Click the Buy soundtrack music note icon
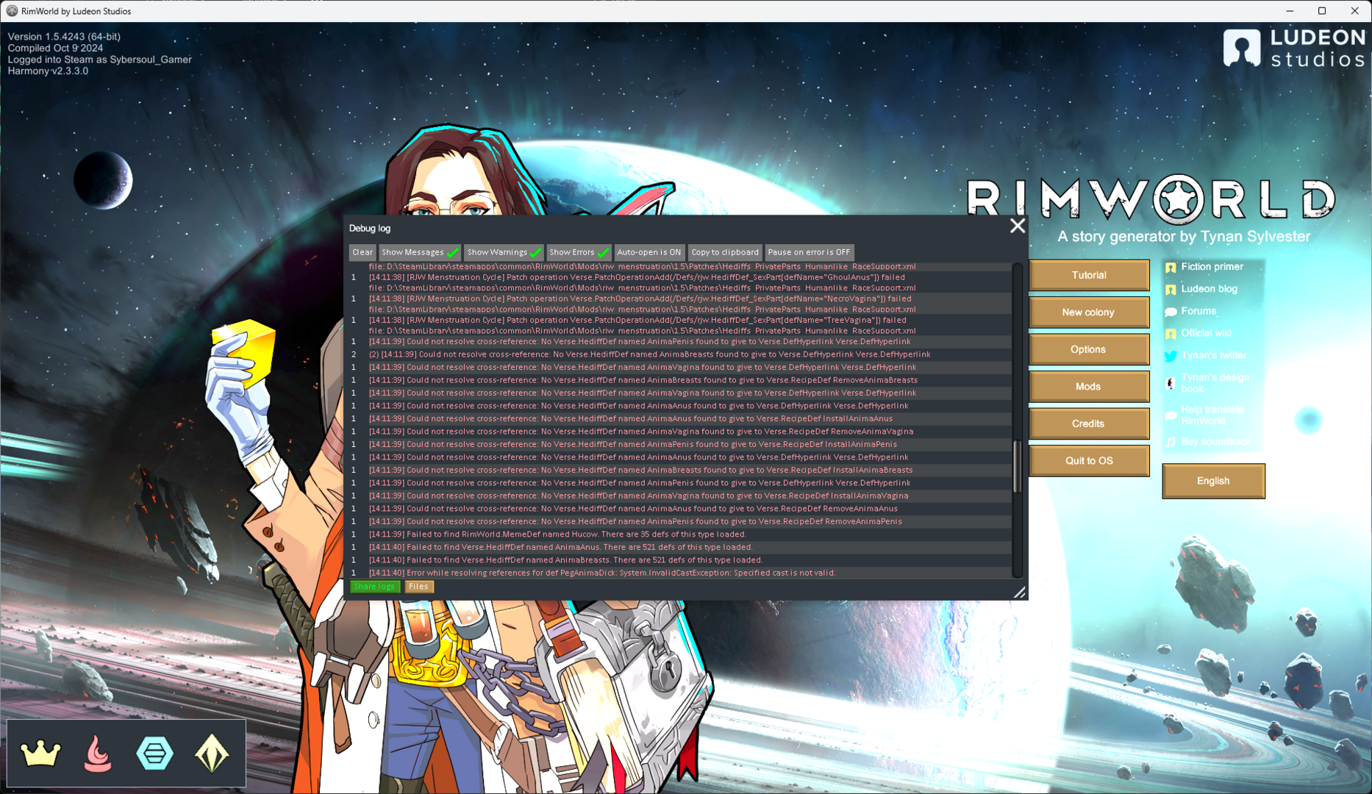Image resolution: width=1372 pixels, height=794 pixels. tap(1171, 442)
